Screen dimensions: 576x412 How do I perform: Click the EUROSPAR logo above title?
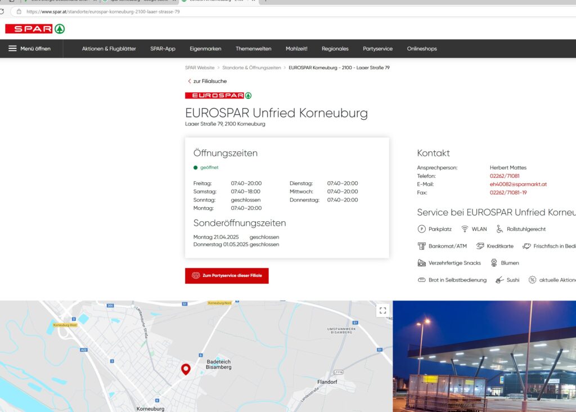pos(218,96)
